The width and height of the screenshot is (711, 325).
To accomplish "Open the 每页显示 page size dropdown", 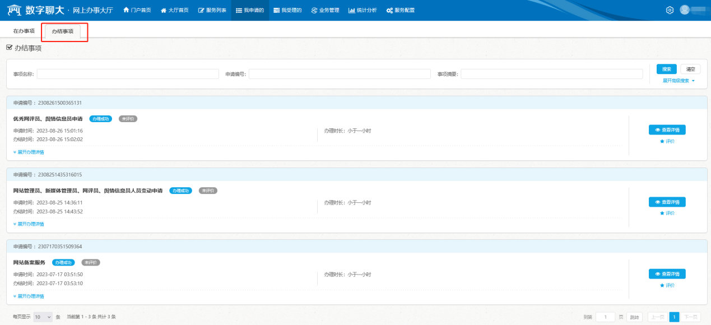I will point(43,317).
